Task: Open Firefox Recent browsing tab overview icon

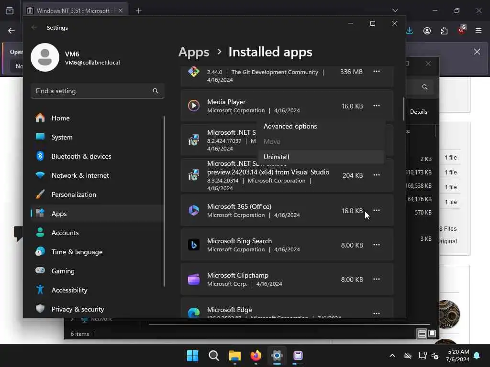Action: [10, 11]
